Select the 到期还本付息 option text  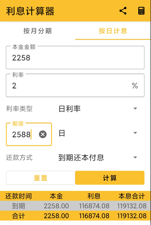tap(81, 158)
